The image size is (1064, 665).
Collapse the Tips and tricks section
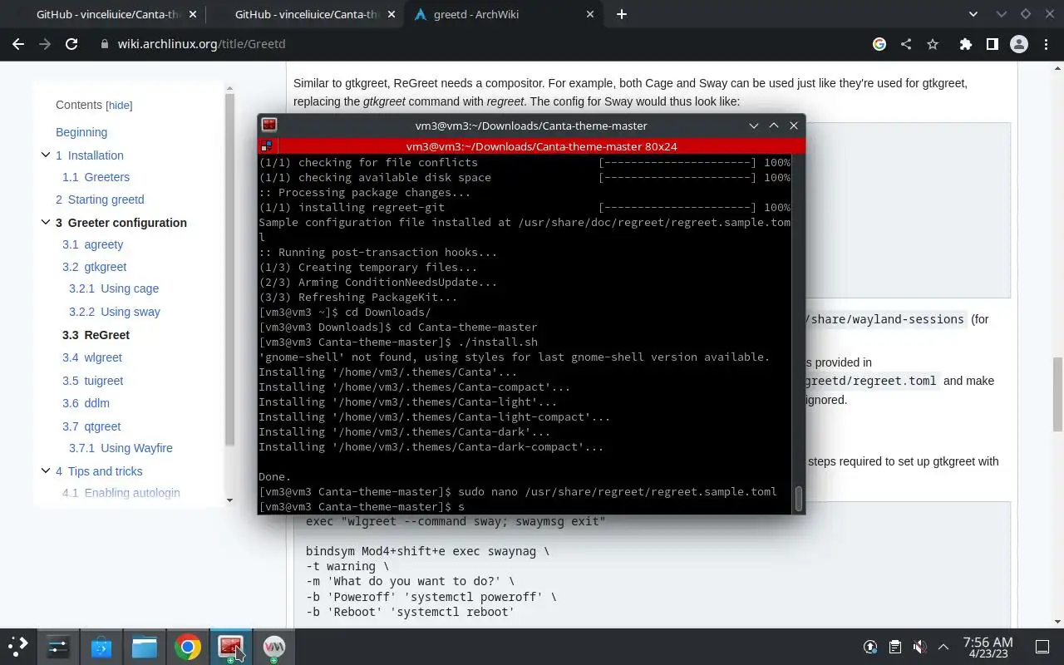click(46, 470)
